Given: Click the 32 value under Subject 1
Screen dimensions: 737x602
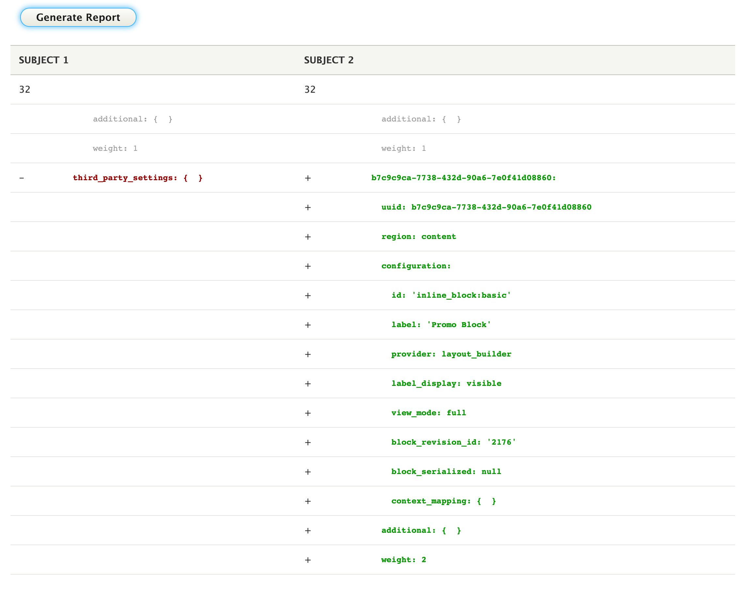Looking at the screenshot, I should 24,89.
